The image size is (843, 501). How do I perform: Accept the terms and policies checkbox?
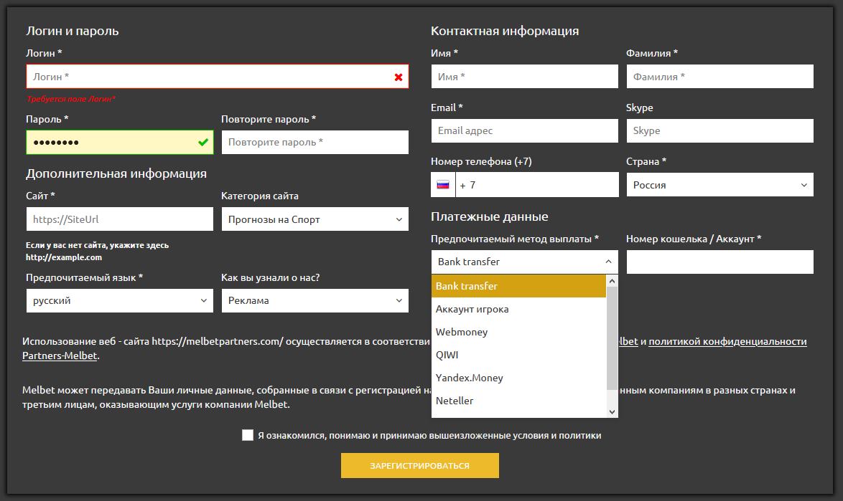[x=248, y=435]
